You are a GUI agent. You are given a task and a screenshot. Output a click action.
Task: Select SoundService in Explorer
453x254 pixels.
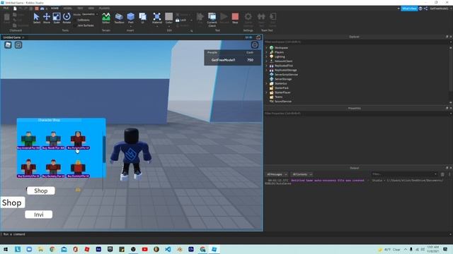tap(283, 102)
